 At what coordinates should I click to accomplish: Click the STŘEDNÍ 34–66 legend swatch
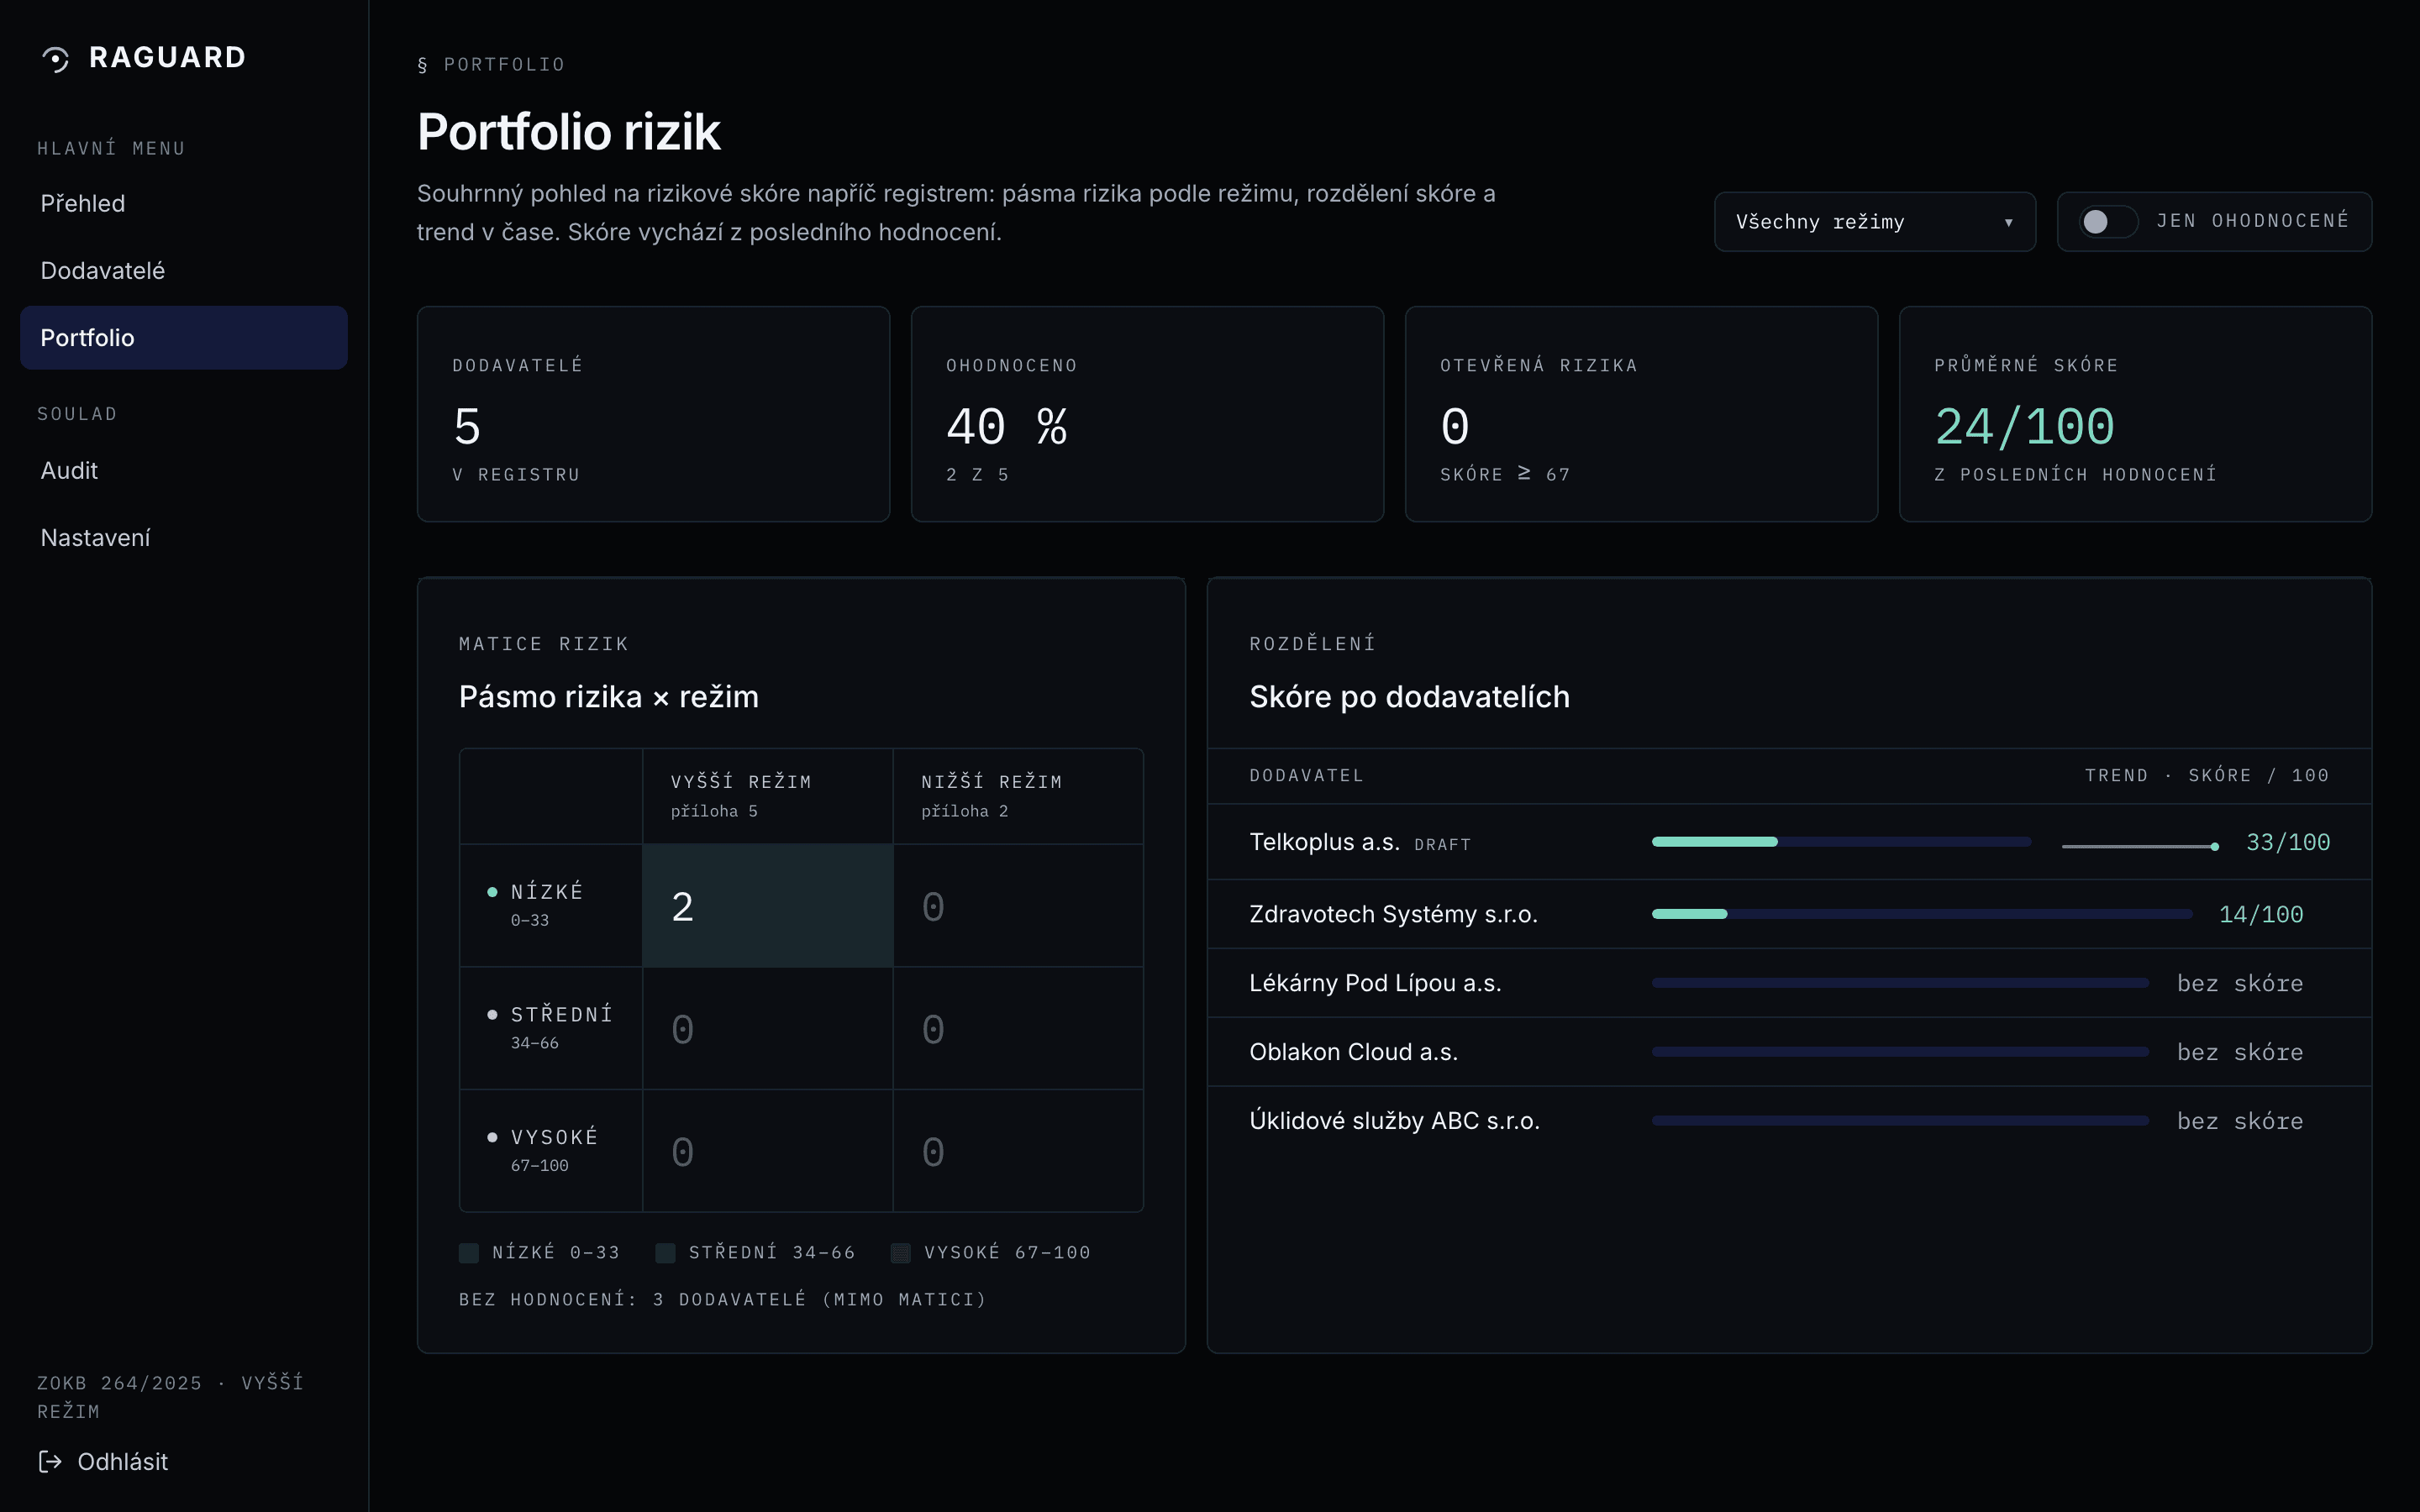click(x=665, y=1253)
